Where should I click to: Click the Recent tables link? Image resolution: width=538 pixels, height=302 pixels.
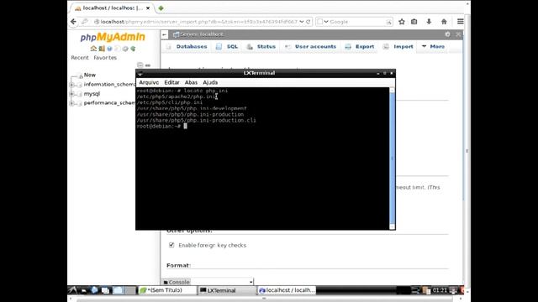point(80,58)
